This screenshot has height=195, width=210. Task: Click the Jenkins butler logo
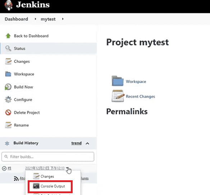pos(9,5)
